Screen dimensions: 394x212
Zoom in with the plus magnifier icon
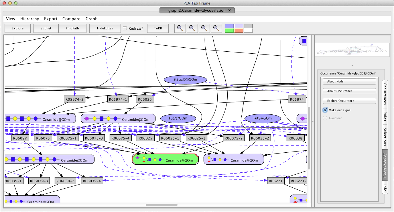(180, 28)
